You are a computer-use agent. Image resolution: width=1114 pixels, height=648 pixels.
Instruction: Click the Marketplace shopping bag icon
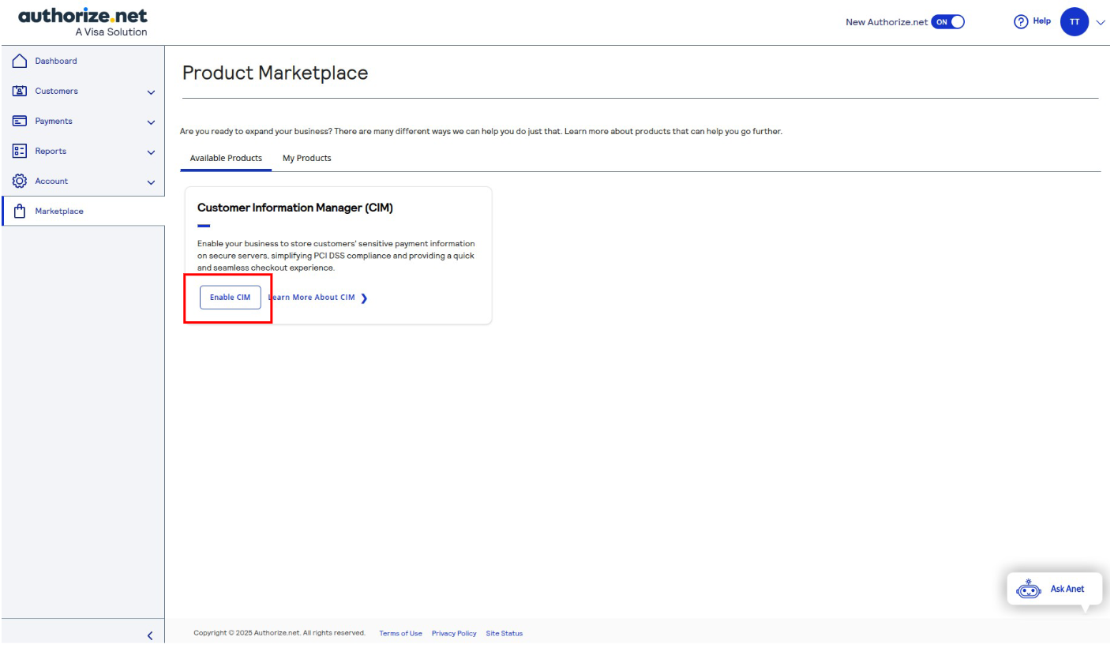pyautogui.click(x=20, y=211)
